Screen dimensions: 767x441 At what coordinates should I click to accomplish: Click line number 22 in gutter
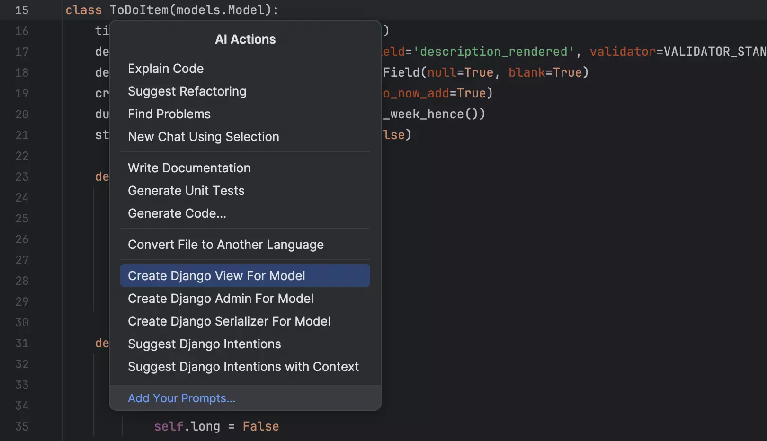(x=22, y=156)
